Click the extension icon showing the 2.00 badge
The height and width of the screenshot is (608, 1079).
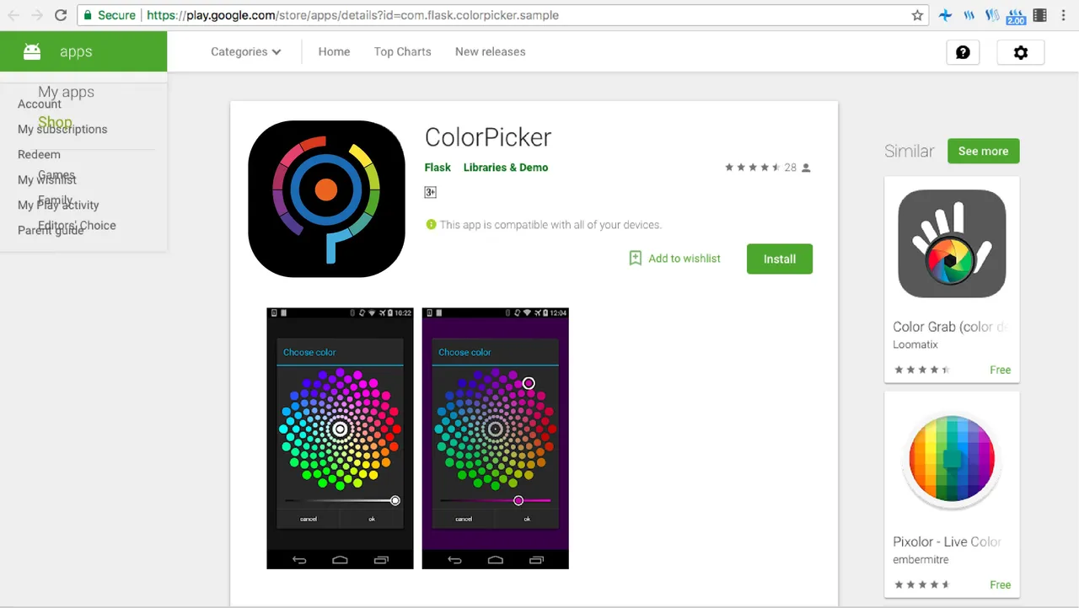point(1016,15)
